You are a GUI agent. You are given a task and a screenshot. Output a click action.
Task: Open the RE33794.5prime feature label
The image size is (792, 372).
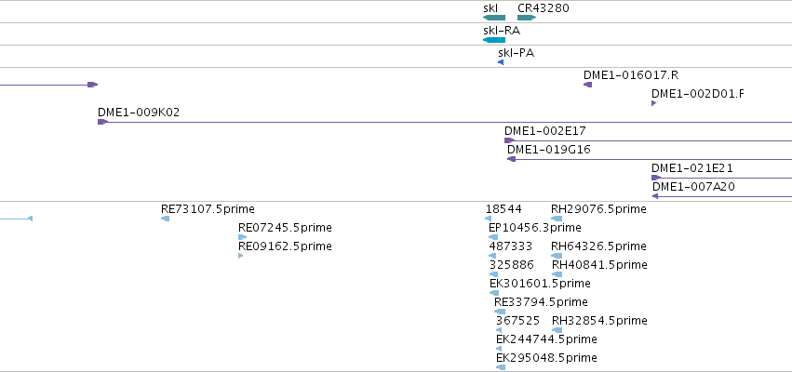pos(541,302)
